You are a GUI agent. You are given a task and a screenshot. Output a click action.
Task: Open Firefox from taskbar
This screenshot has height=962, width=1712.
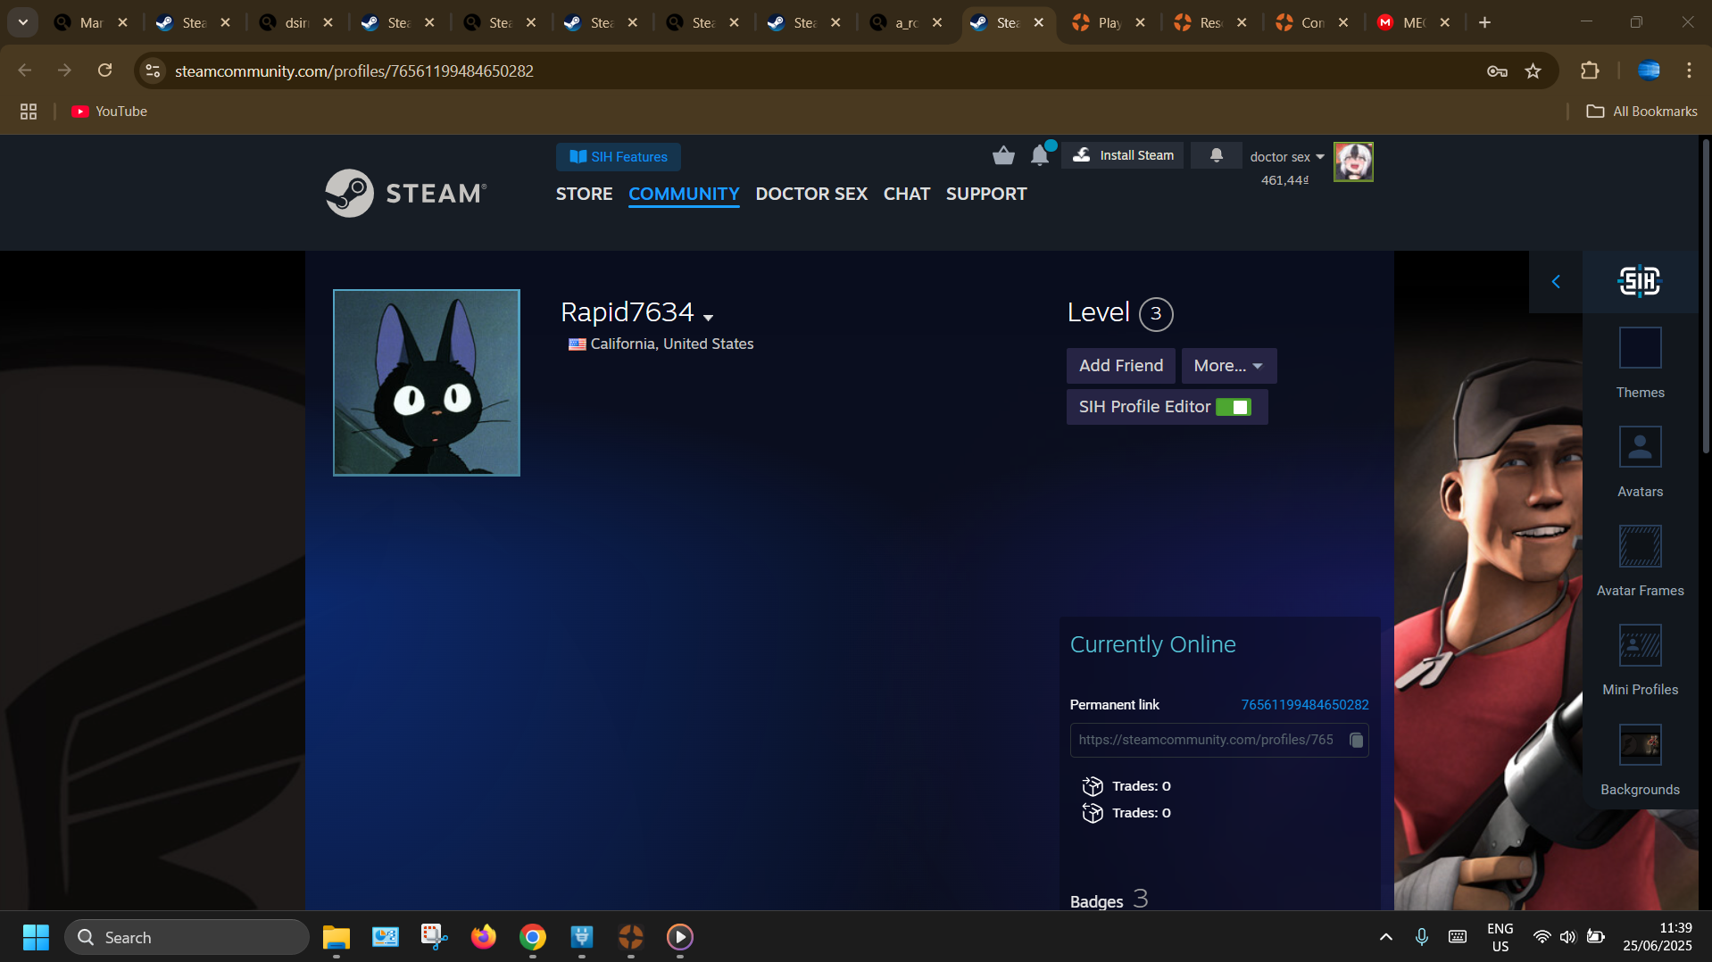click(483, 937)
